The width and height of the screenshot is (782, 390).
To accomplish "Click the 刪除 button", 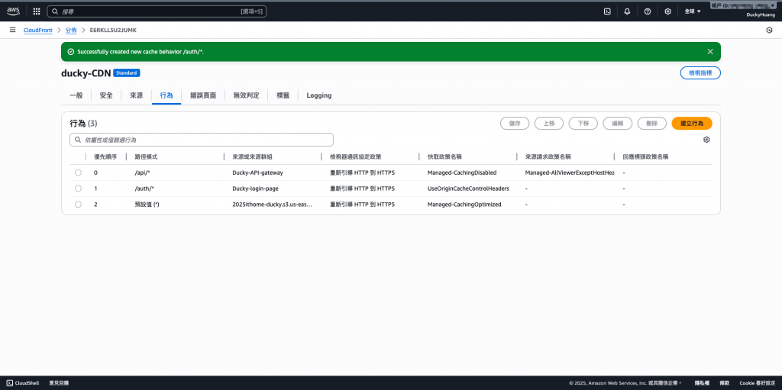I will 652,123.
